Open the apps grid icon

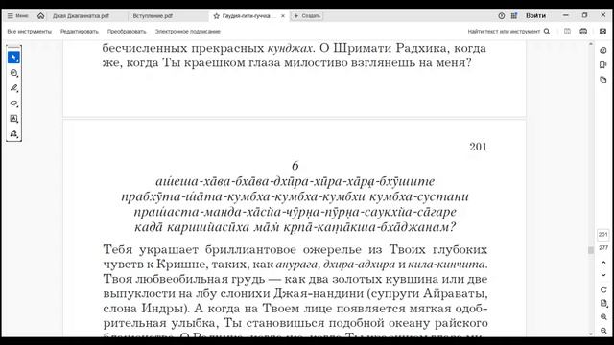pos(514,15)
